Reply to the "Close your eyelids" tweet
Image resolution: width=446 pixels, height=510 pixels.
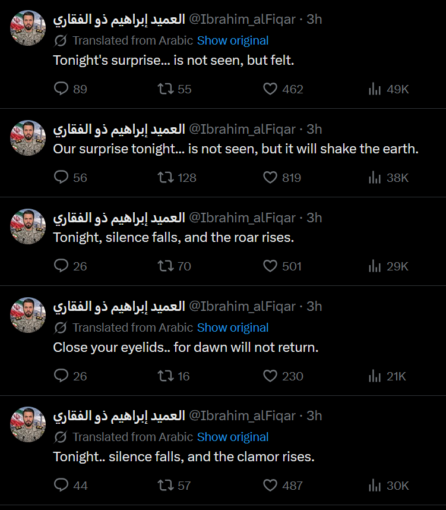(x=62, y=376)
